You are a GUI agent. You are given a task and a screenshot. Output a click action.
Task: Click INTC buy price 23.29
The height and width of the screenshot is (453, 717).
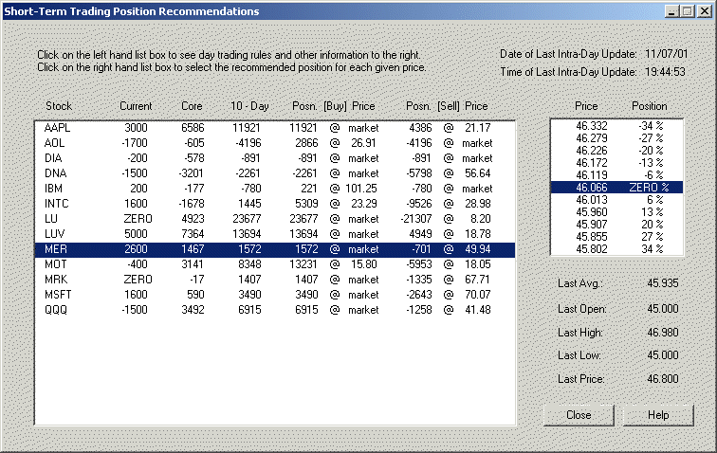coord(364,204)
